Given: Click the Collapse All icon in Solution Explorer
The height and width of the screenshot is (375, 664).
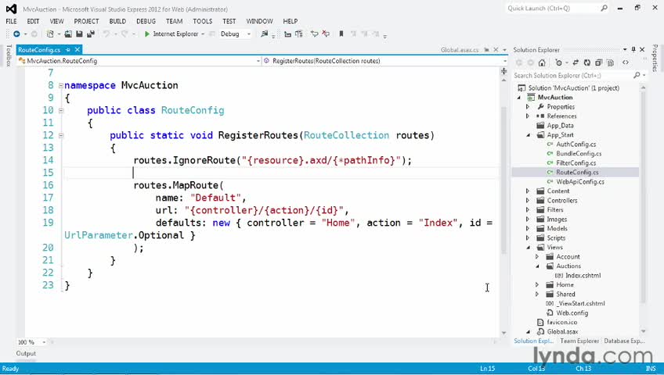Looking at the screenshot, I should (x=598, y=62).
